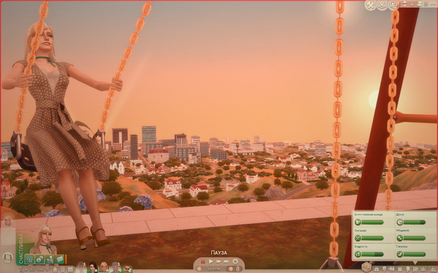The height and width of the screenshot is (273, 438).
Task: Open the Career briefcase tab
Action: (377, 269)
